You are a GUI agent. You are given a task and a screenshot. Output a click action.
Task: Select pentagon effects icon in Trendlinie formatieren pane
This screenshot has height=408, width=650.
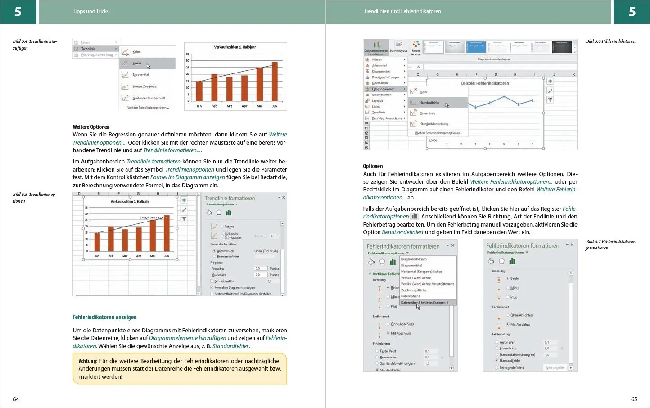point(219,213)
